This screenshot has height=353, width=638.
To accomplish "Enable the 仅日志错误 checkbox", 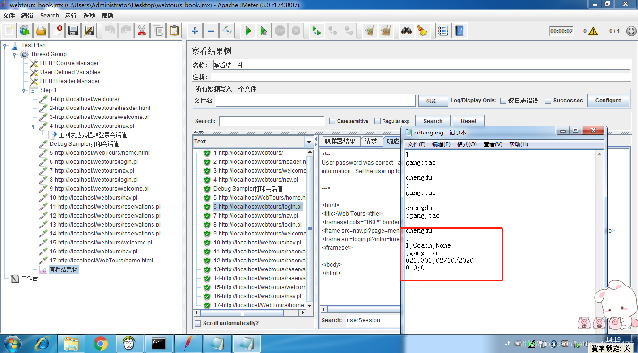I will 503,101.
